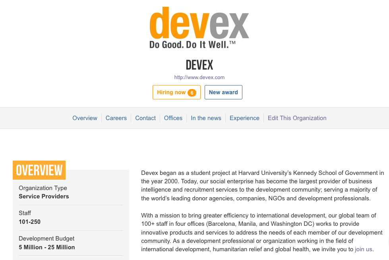Follow the join us link

(364, 249)
